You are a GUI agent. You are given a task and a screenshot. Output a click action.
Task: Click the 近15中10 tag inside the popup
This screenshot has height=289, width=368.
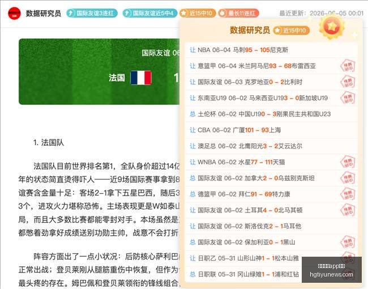[291, 30]
